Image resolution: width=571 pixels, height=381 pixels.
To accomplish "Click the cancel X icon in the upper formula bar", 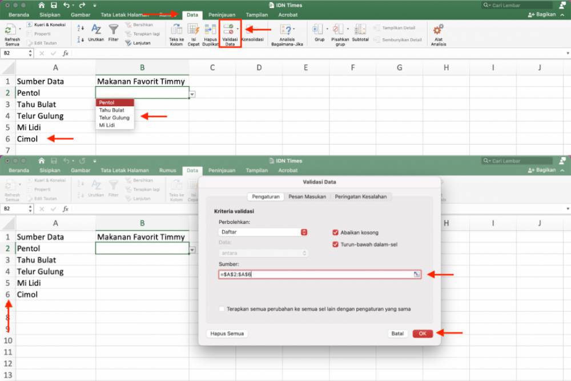I will click(42, 54).
